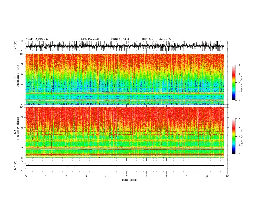Click the "0" kHz tick on ch.2 frequency axis
Screen dimensions: 256x198
pos(23,158)
